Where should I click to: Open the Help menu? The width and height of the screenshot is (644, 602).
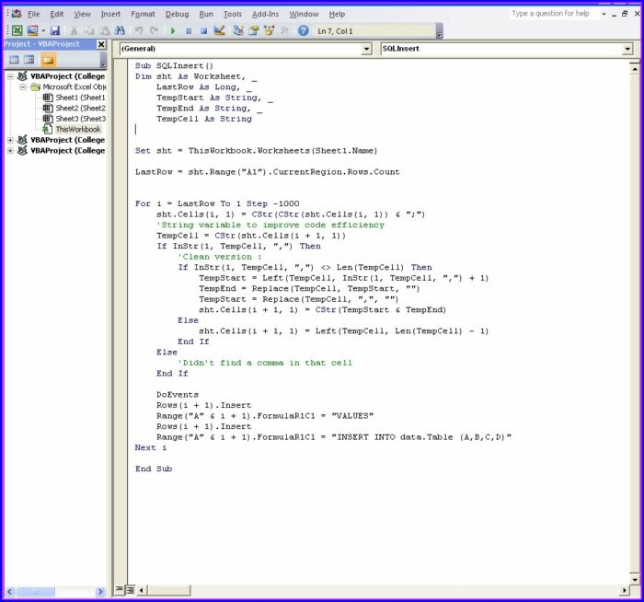point(337,14)
